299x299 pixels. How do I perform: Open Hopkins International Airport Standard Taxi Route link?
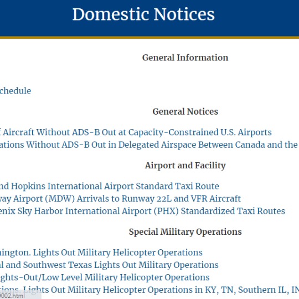109,186
